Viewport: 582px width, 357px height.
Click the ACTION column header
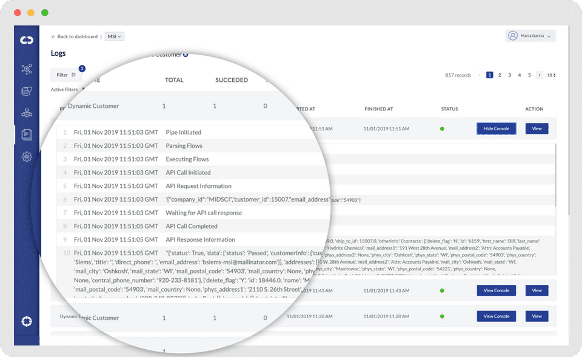[x=534, y=108]
